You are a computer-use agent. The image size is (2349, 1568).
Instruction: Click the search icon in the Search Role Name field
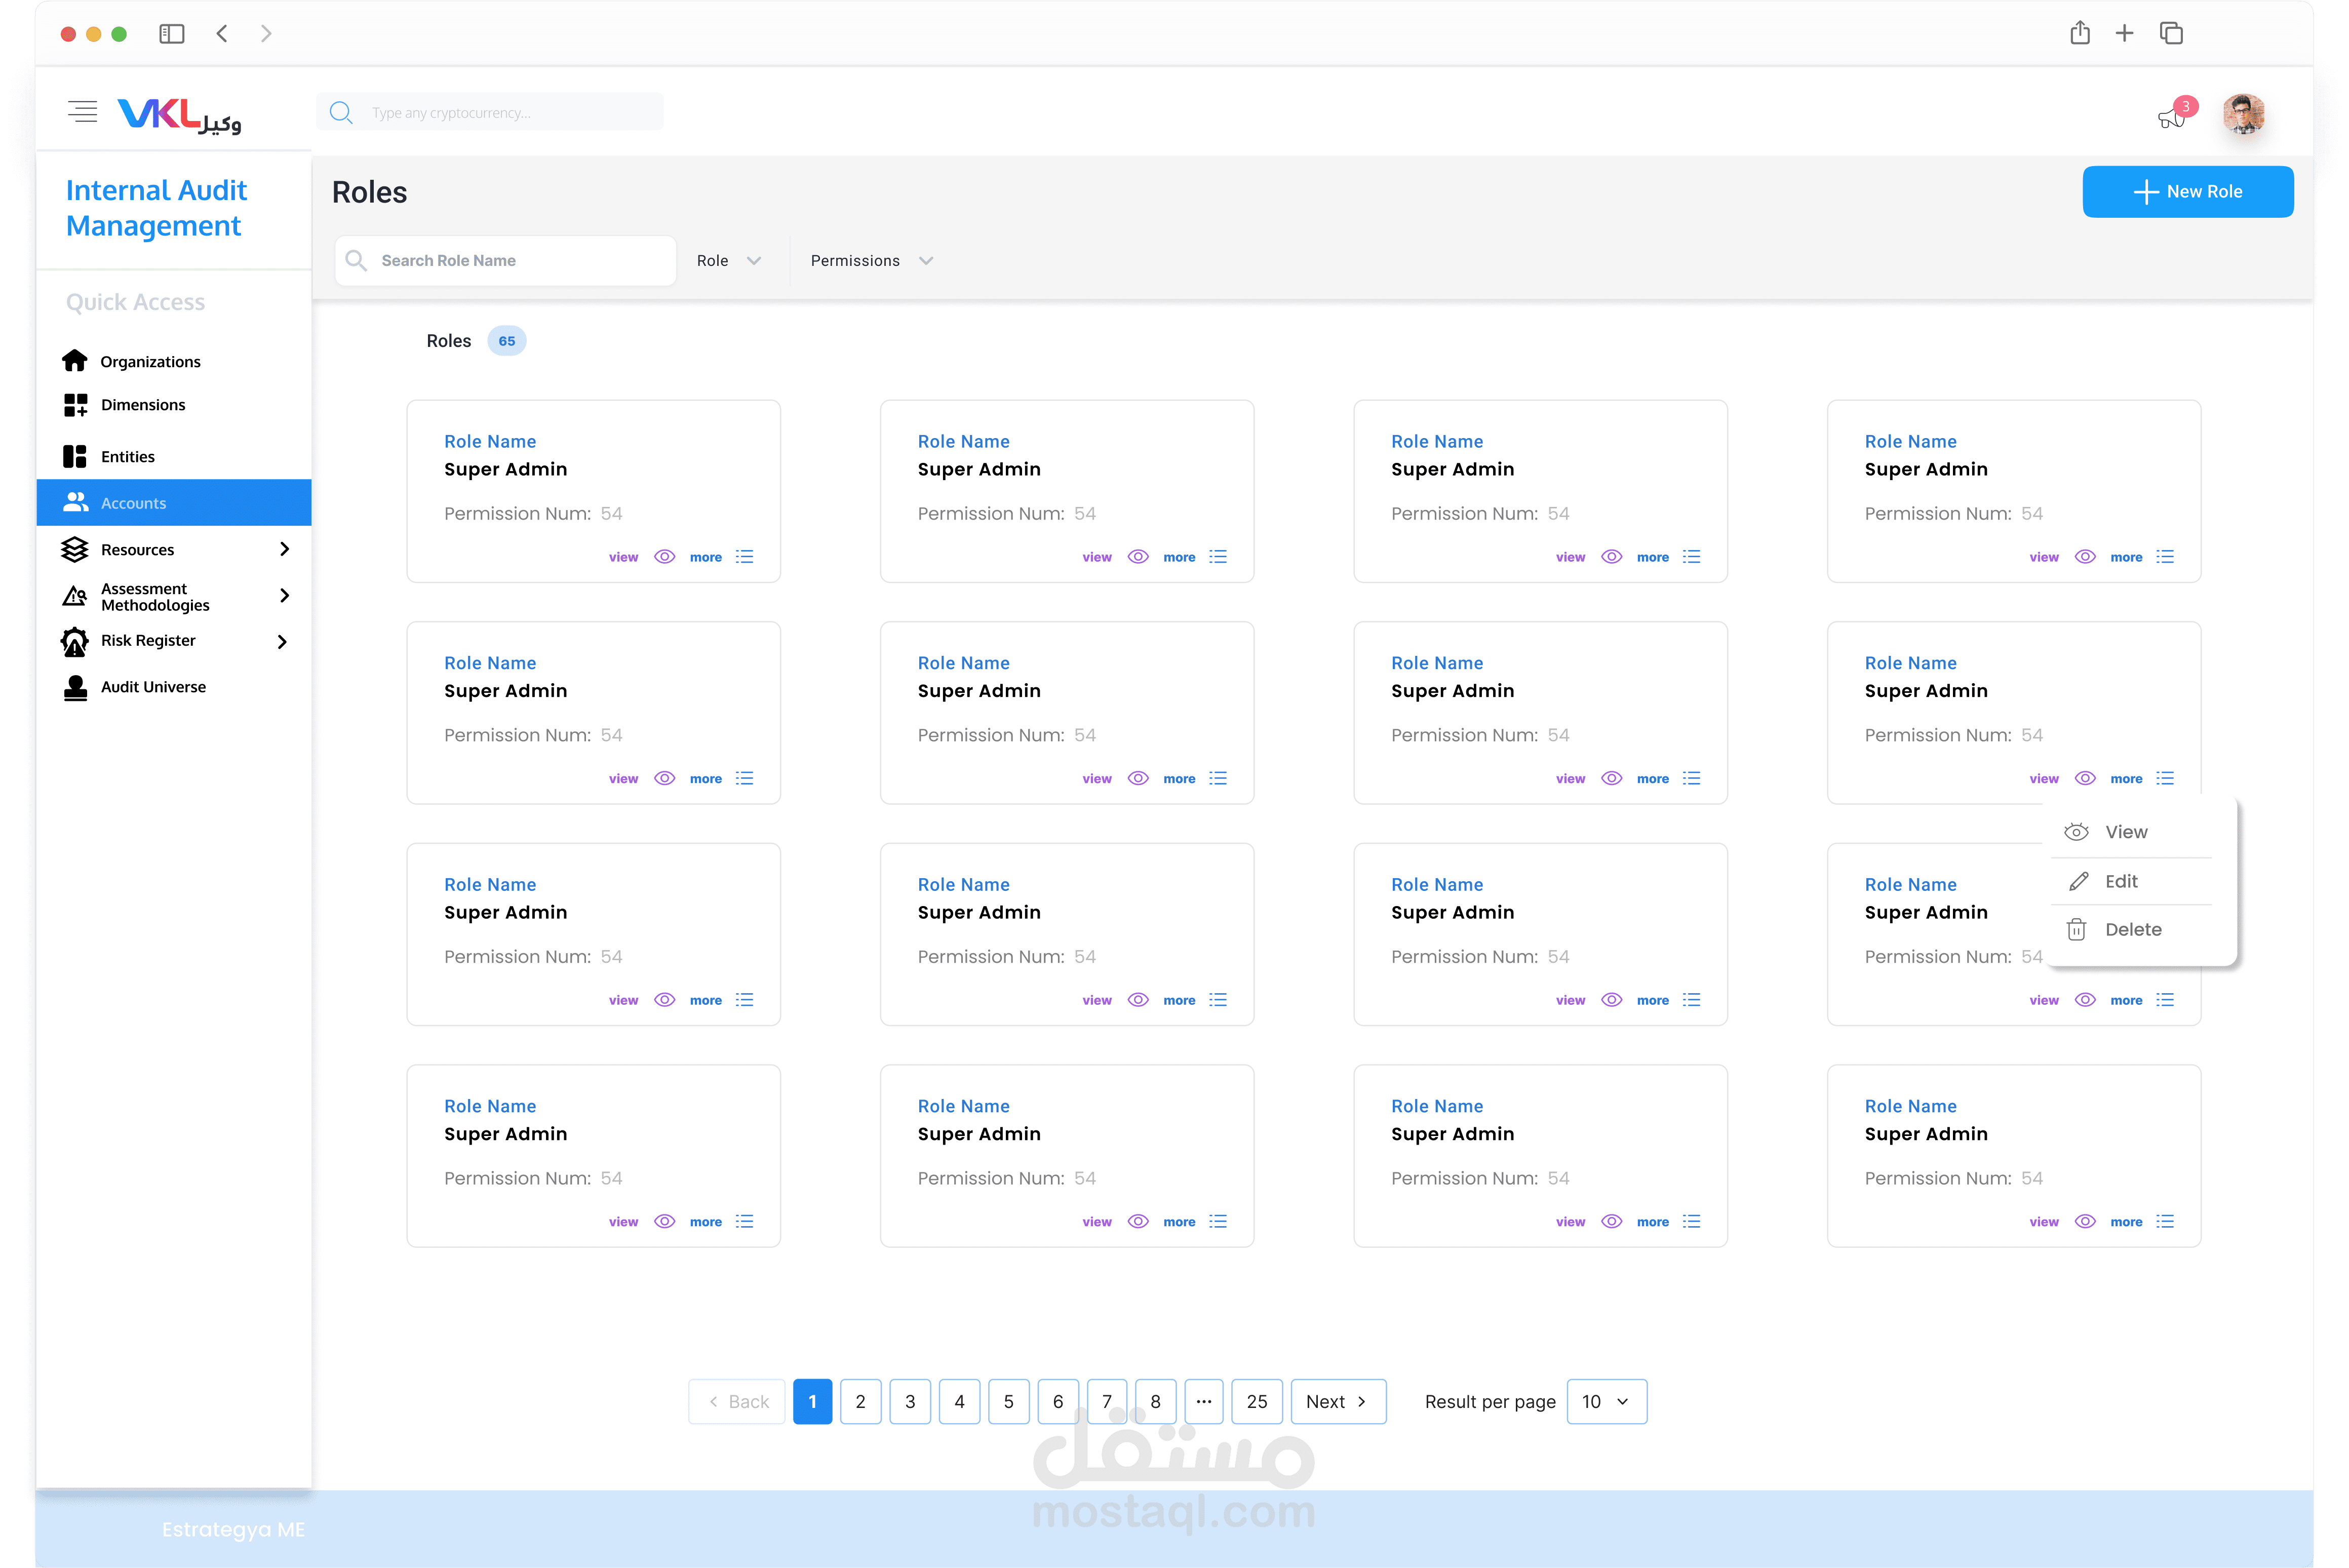pyautogui.click(x=355, y=260)
